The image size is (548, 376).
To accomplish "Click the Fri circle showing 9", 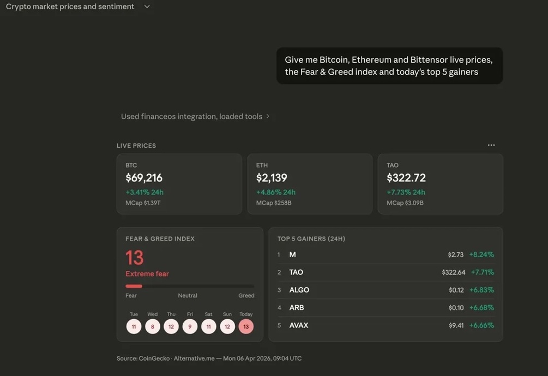I will click(x=190, y=327).
